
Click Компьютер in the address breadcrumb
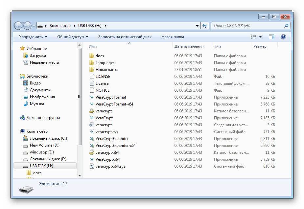[60, 26]
